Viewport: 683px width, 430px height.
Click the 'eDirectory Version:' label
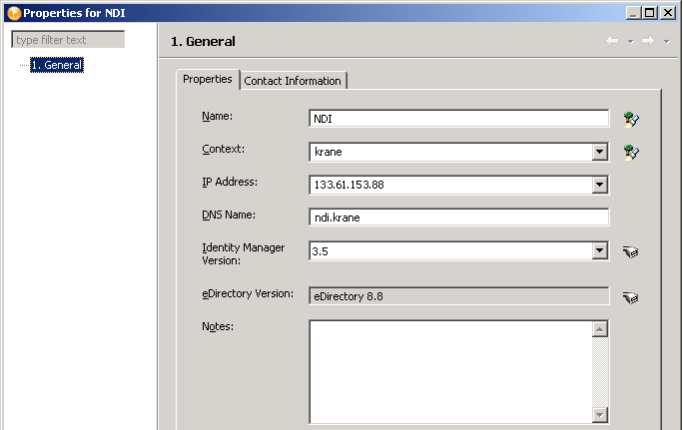click(248, 293)
